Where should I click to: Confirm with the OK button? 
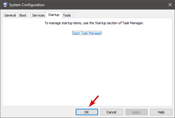[87, 112]
